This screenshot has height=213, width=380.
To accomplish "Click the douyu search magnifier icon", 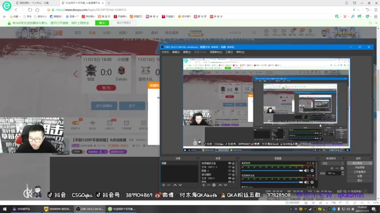I will tap(254, 33).
